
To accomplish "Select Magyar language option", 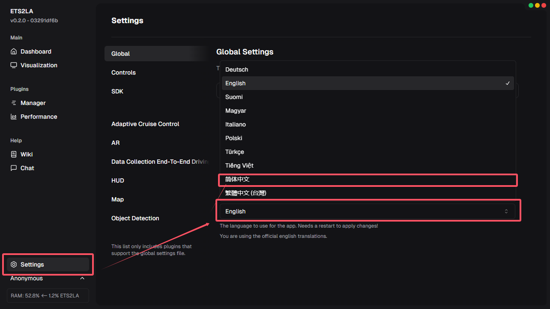I will point(368,111).
